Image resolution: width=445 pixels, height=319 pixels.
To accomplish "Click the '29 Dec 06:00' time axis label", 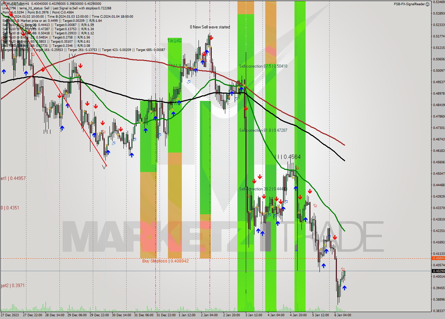I will pos(77,315).
